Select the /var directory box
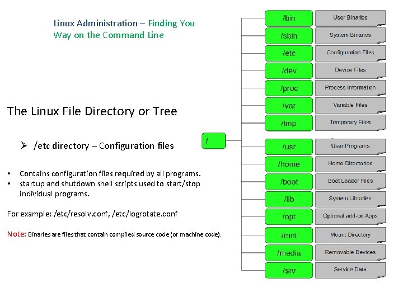 [x=289, y=106]
